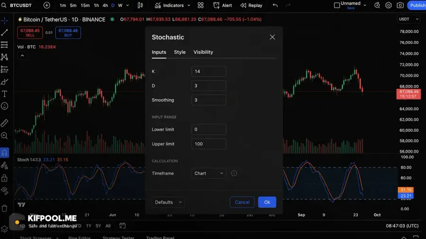The width and height of the screenshot is (426, 239).
Task: Select the 1Y date range
Action: tap(89, 226)
